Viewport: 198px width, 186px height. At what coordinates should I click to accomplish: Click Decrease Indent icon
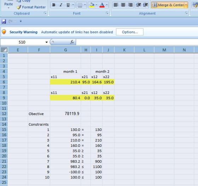(x=139, y=5)
